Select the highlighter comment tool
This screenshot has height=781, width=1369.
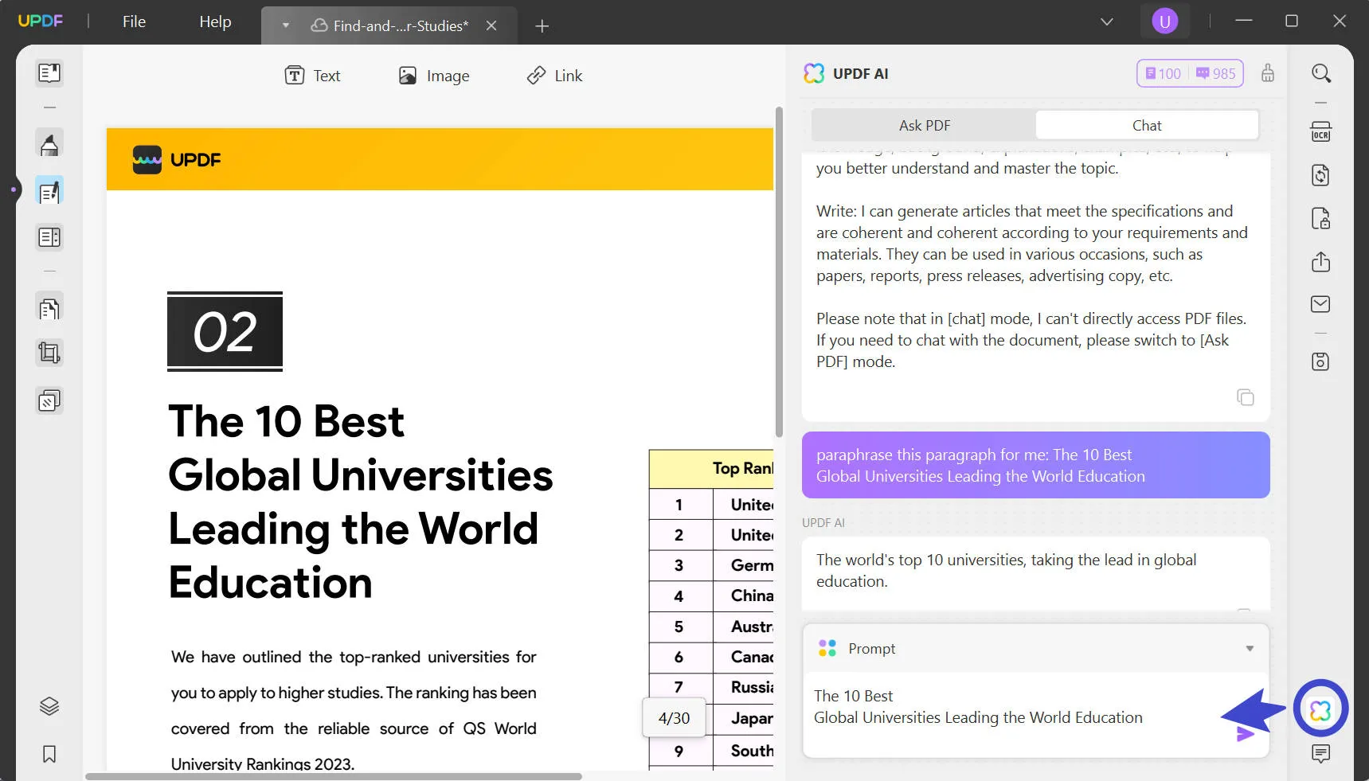(x=49, y=145)
